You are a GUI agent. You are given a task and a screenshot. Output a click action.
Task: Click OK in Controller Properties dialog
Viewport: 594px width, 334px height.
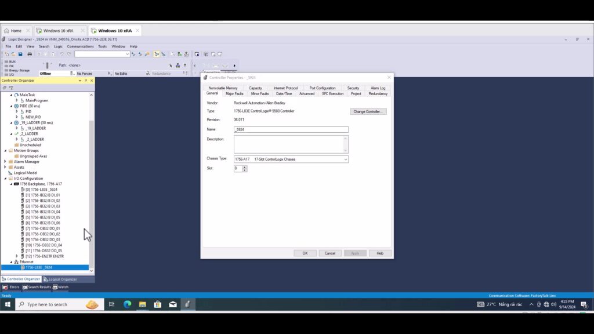305,253
